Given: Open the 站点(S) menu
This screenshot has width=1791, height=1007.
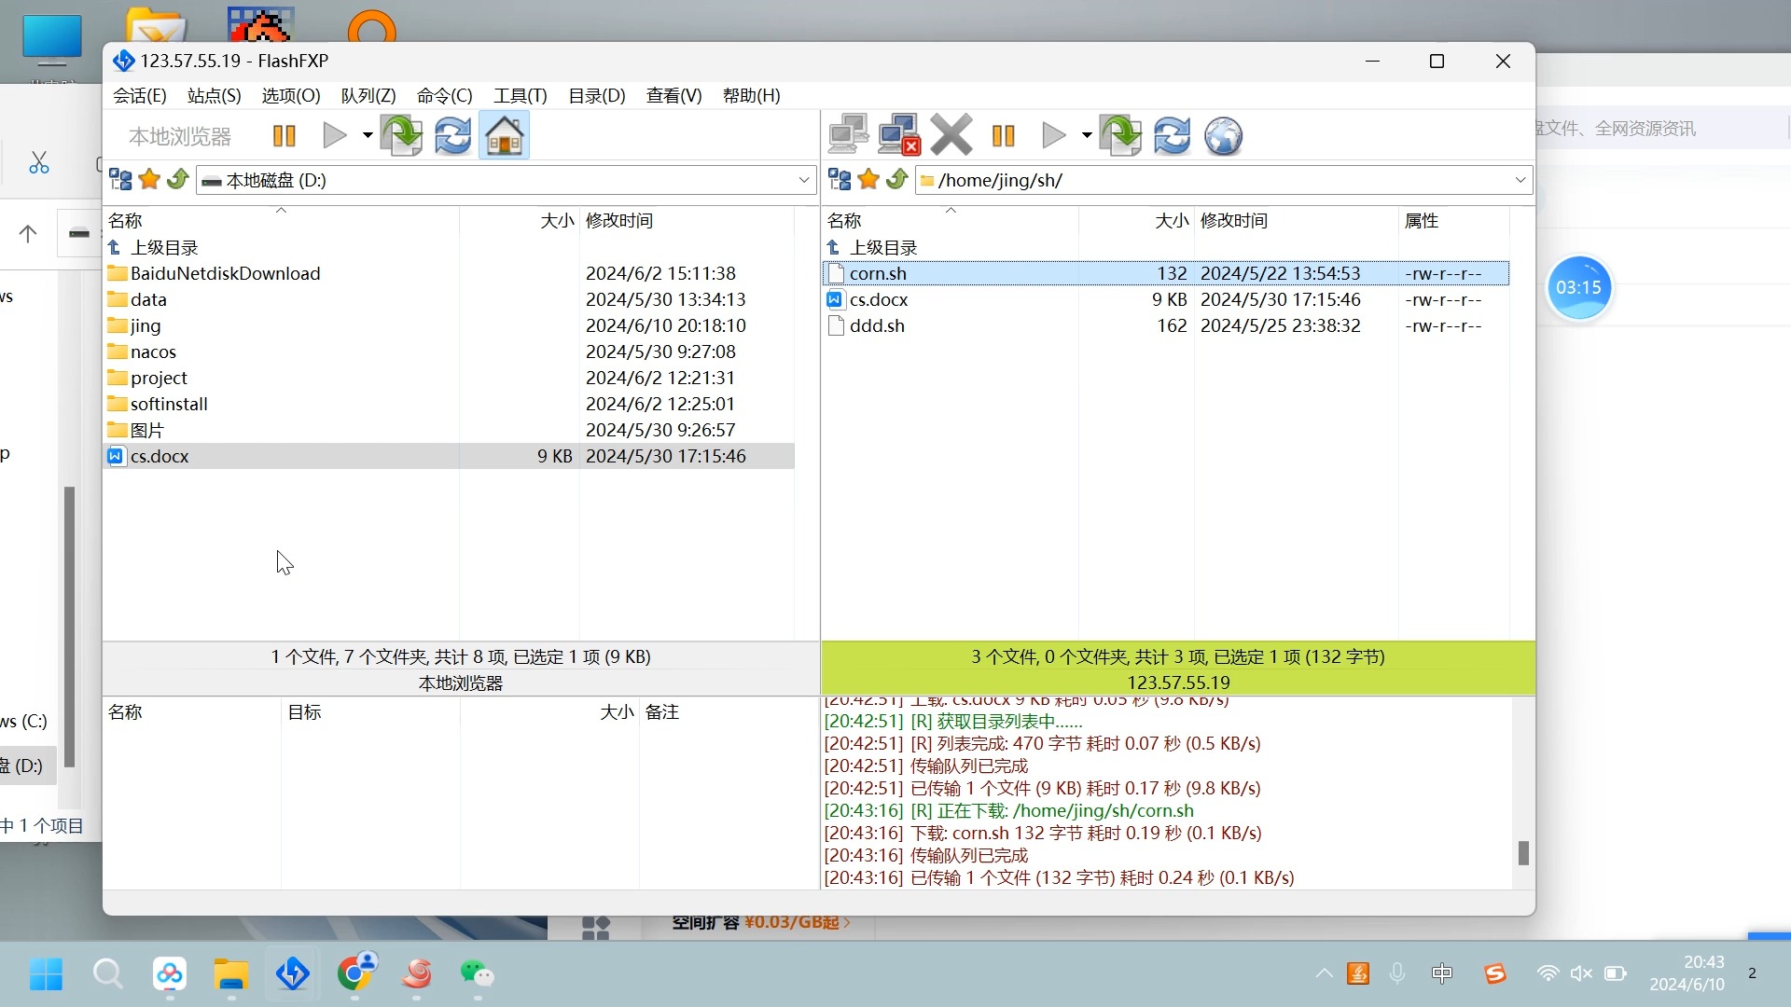Looking at the screenshot, I should pos(212,94).
